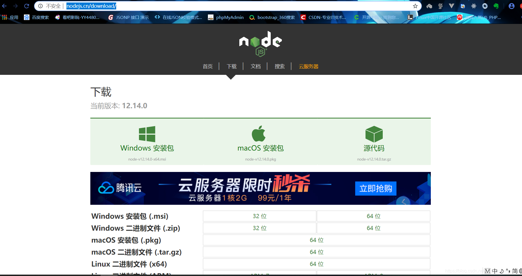522x276 pixels.
Task: Open the 搜索 nav item
Action: [x=280, y=66]
